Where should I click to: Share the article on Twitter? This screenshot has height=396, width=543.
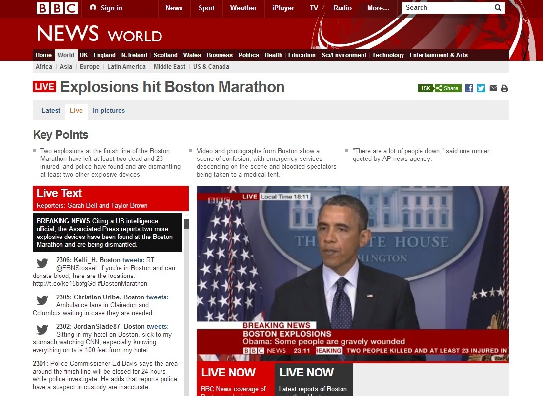tap(481, 88)
